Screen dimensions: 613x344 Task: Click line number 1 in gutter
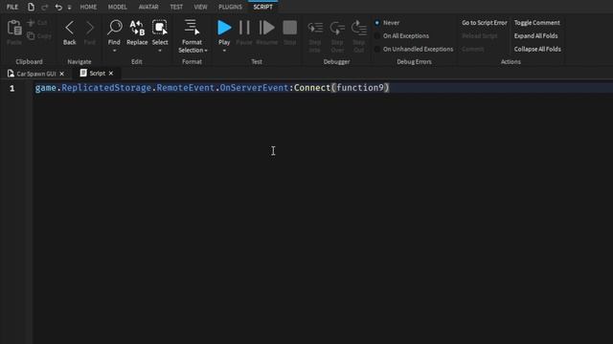click(12, 89)
